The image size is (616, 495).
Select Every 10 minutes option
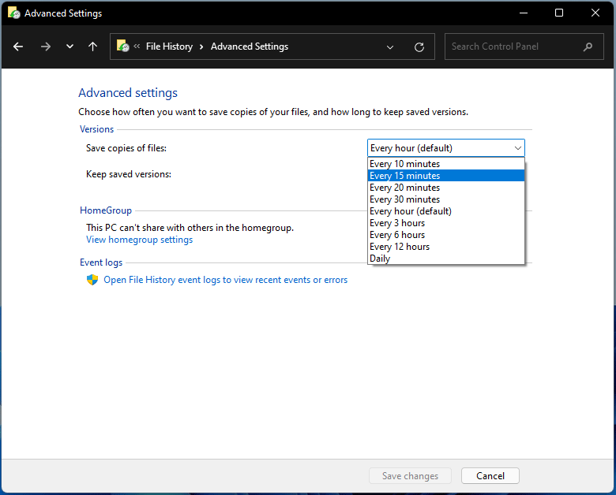(404, 164)
